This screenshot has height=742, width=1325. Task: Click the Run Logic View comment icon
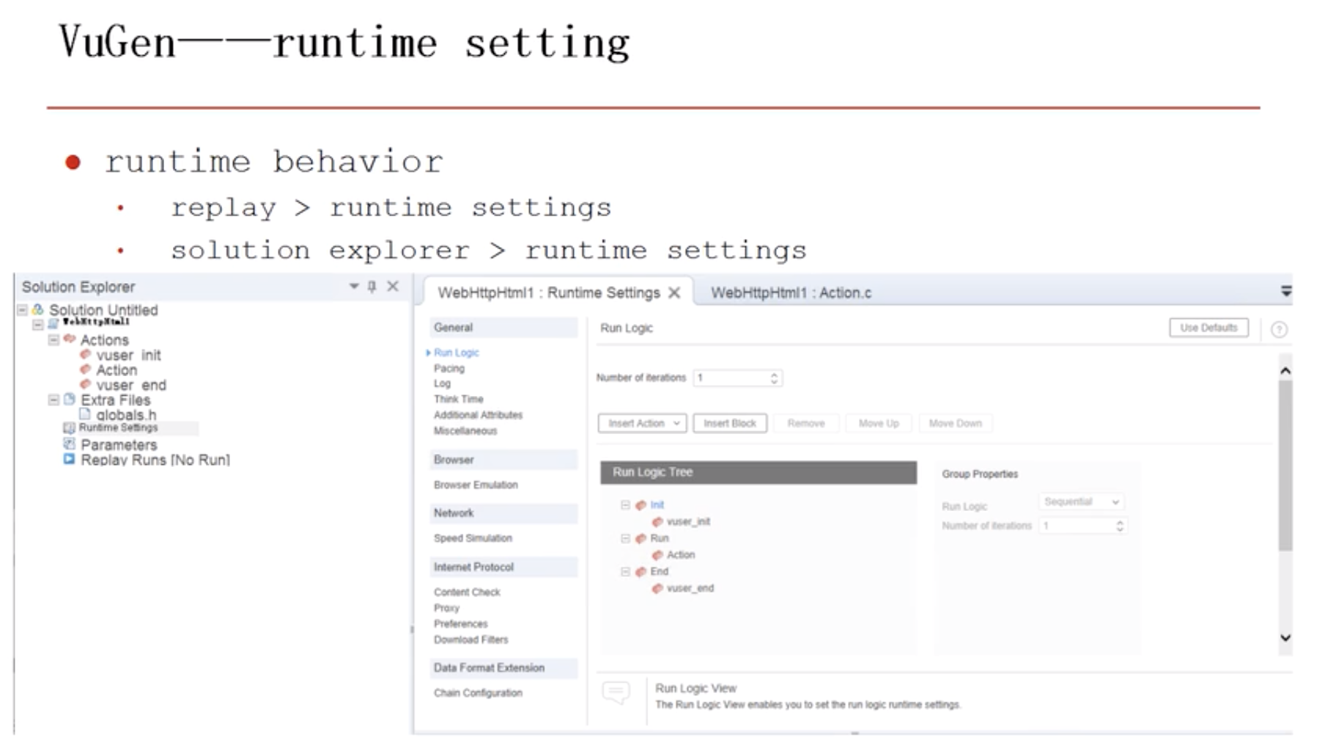(x=616, y=693)
